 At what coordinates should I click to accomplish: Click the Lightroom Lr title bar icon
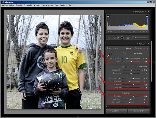point(2,2)
